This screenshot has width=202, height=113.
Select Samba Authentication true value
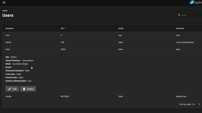[29, 81]
